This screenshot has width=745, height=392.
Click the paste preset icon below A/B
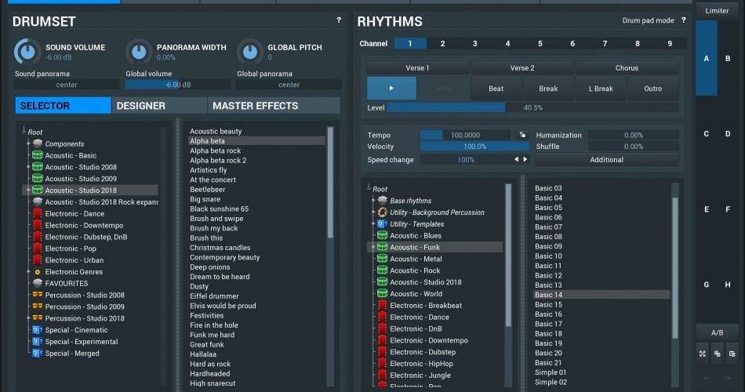732,354
